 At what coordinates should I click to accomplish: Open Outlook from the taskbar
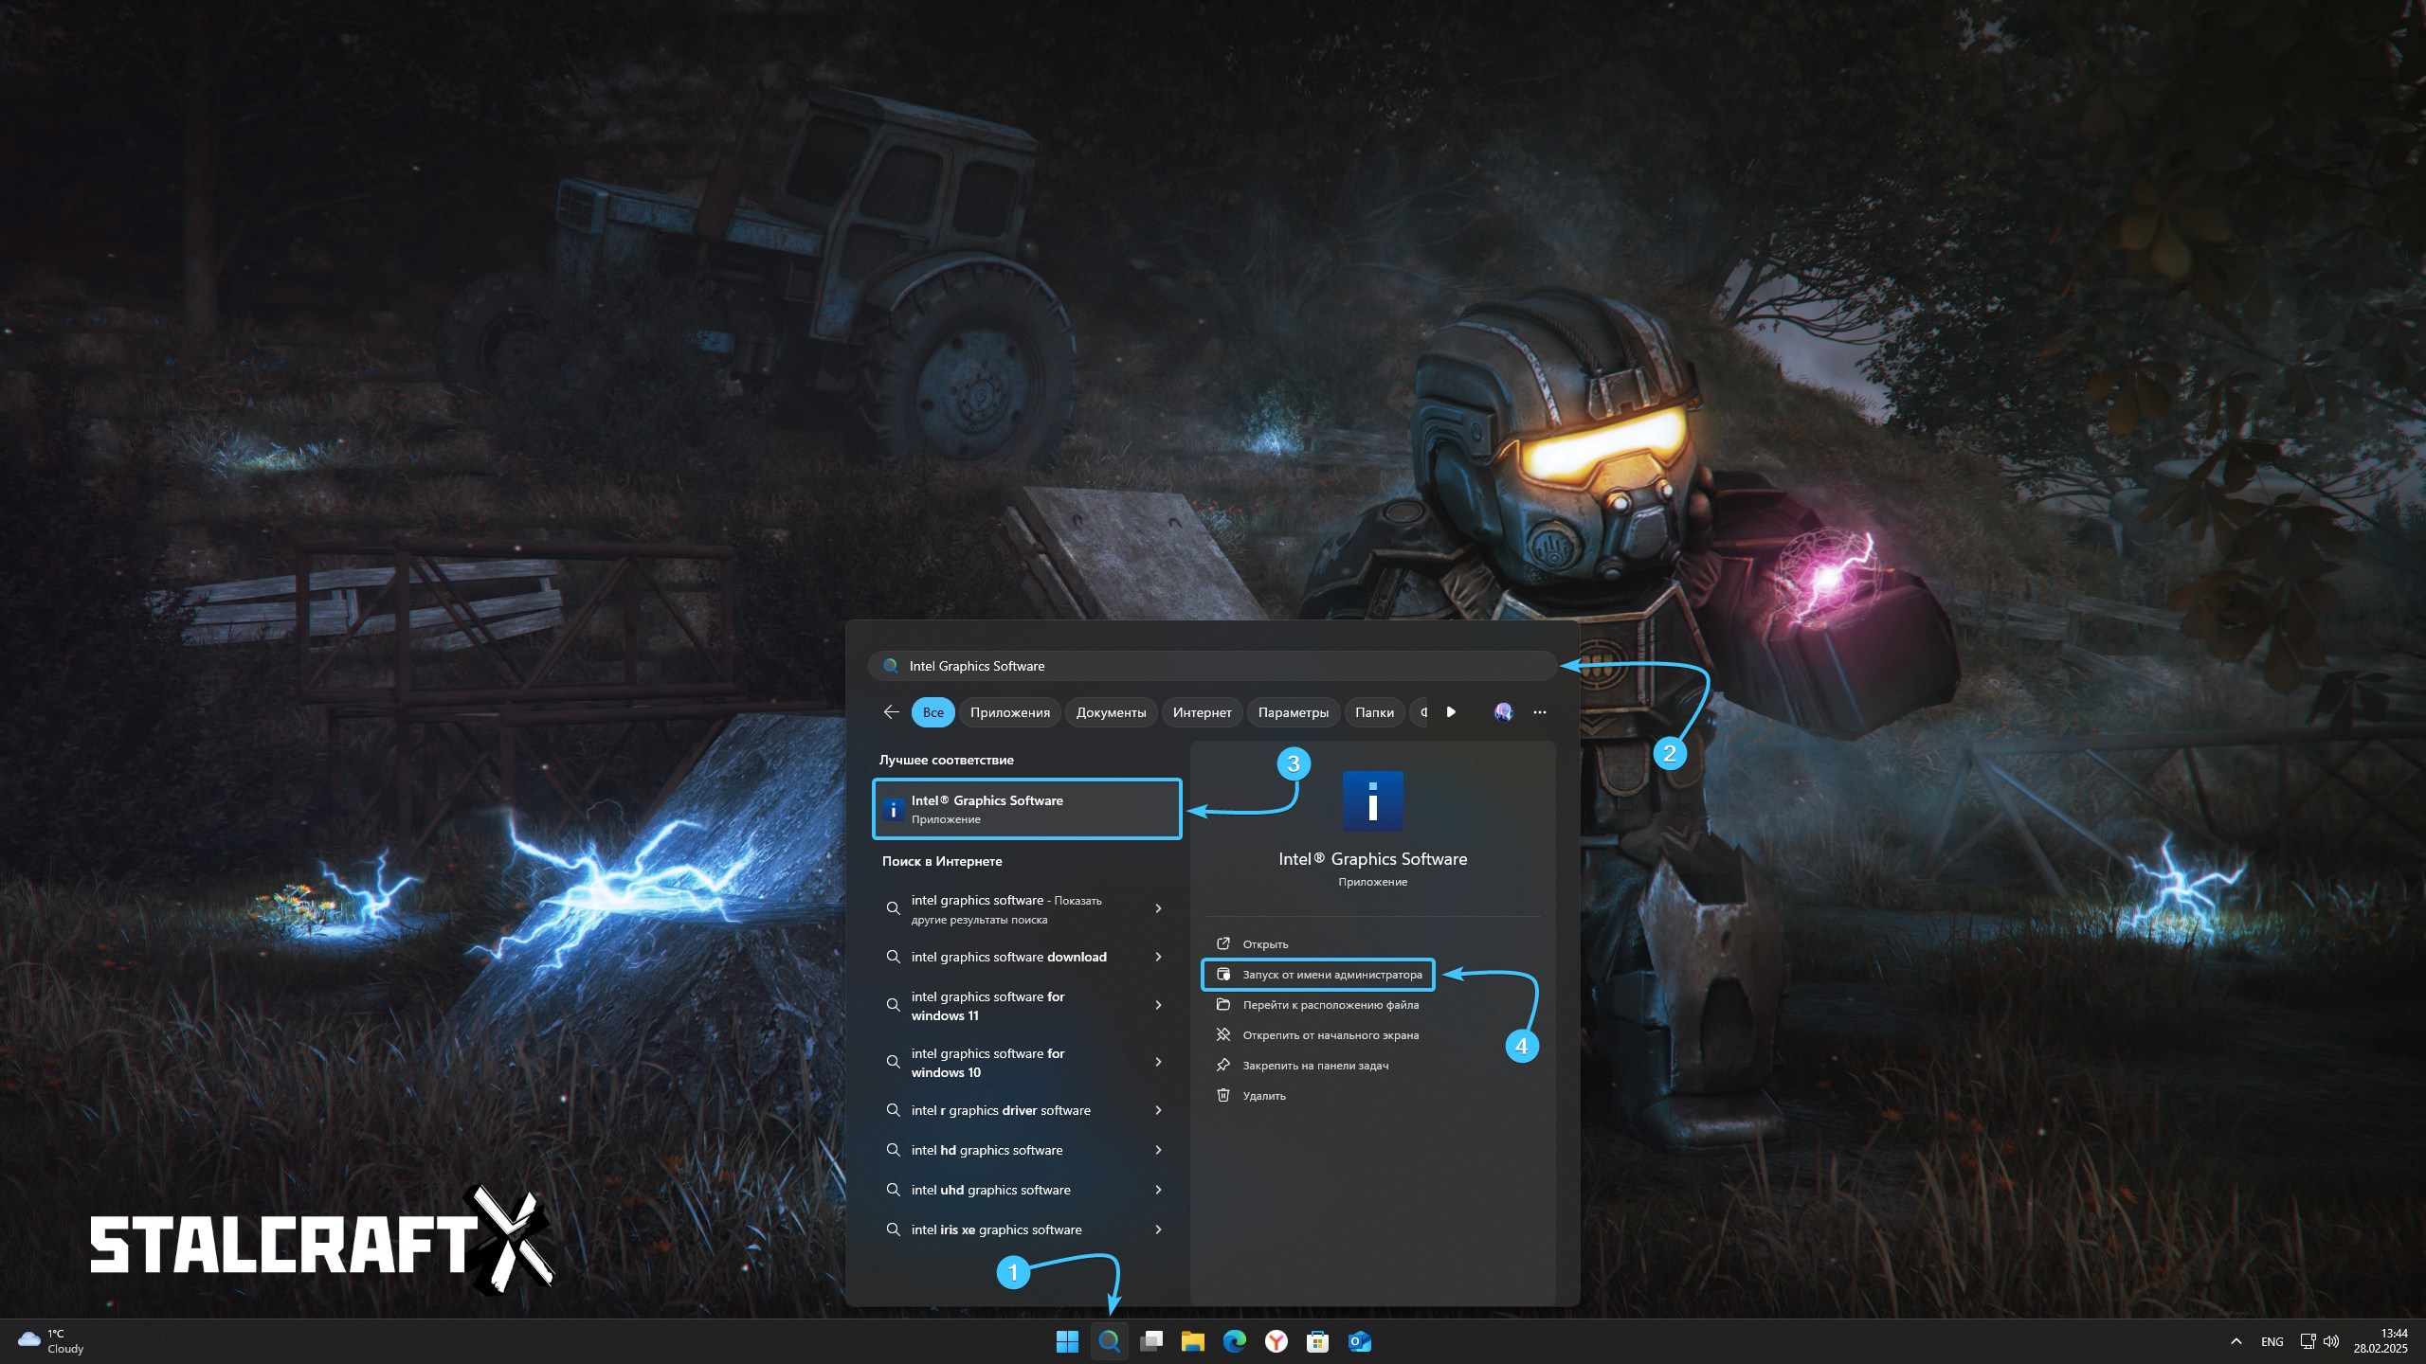coord(1359,1341)
